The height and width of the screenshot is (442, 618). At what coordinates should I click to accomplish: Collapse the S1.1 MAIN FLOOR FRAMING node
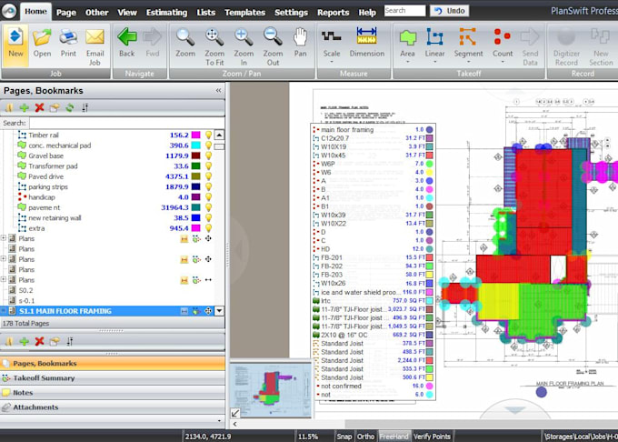tap(4, 311)
